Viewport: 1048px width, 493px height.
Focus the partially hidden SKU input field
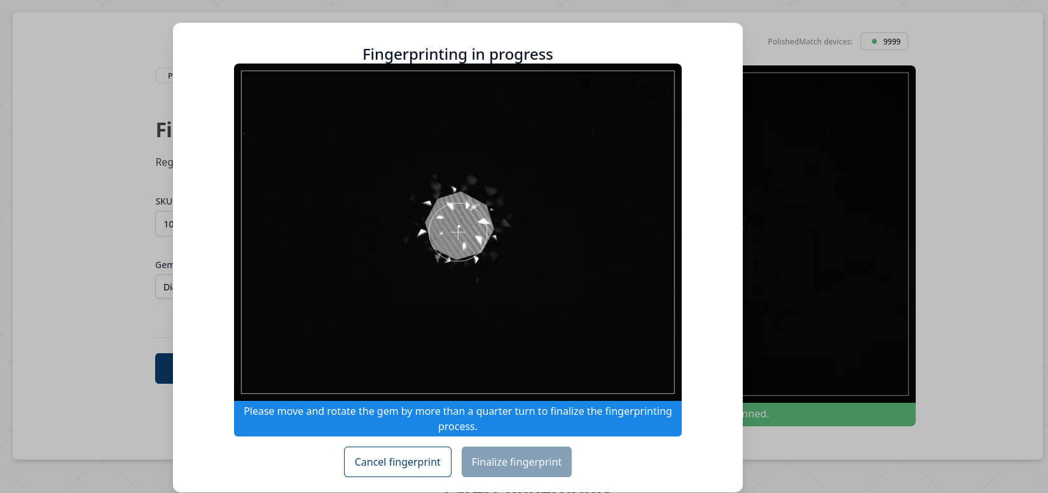point(165,224)
